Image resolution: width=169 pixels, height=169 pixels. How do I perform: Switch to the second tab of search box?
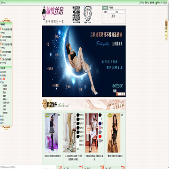pos(111,8)
